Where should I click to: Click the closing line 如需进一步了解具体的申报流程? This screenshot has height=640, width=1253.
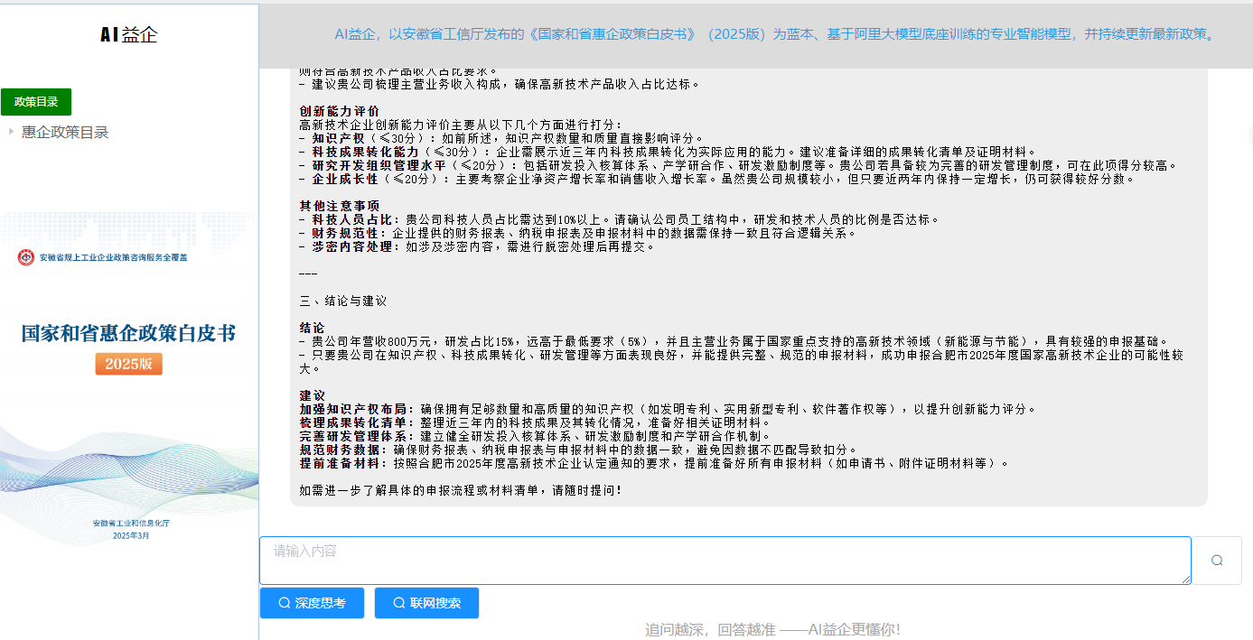point(461,490)
